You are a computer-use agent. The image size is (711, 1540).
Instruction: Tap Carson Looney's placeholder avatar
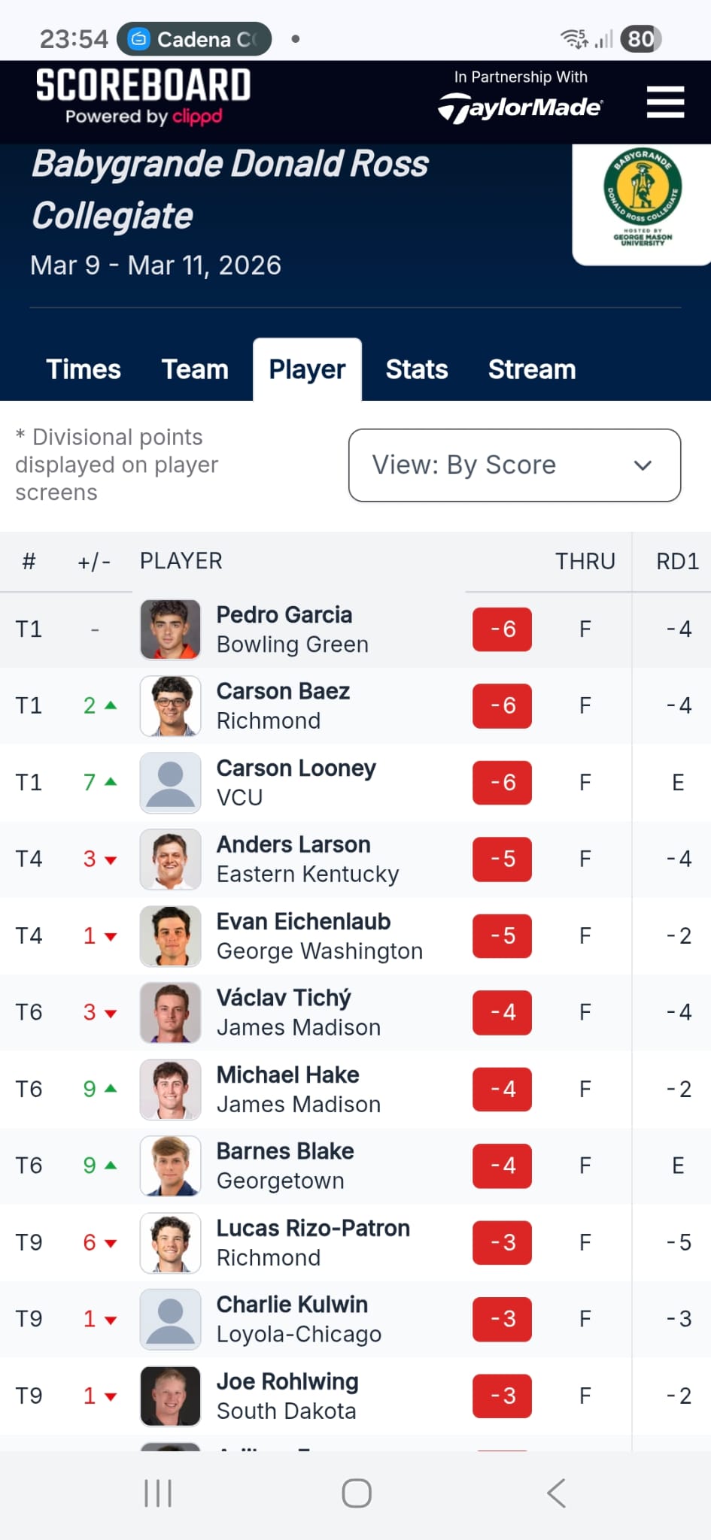point(171,783)
